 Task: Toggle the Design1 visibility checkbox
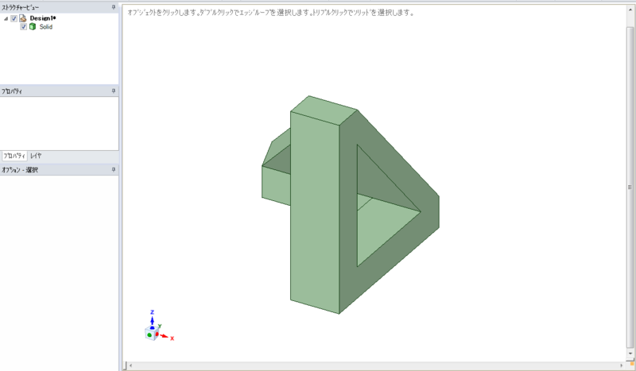(14, 18)
